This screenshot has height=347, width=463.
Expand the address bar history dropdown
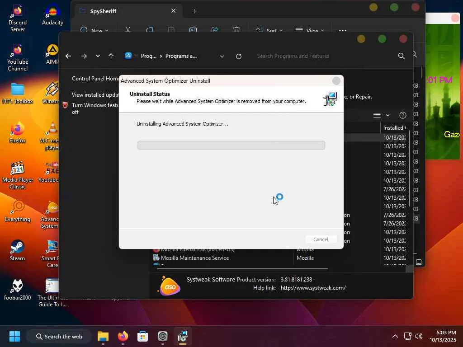[x=222, y=56]
